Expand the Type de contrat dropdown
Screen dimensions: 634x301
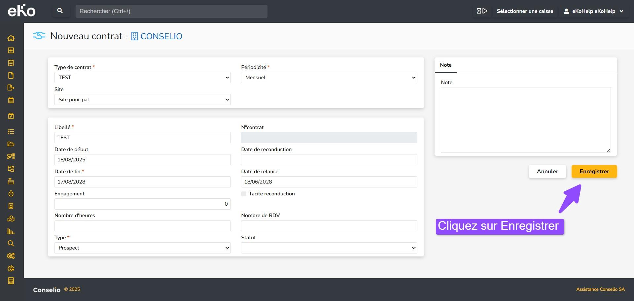point(142,78)
